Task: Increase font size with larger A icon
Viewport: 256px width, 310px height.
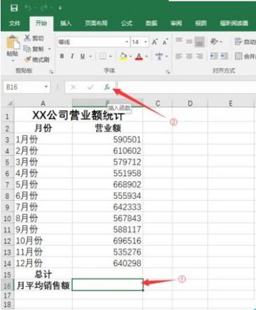Action: 154,42
